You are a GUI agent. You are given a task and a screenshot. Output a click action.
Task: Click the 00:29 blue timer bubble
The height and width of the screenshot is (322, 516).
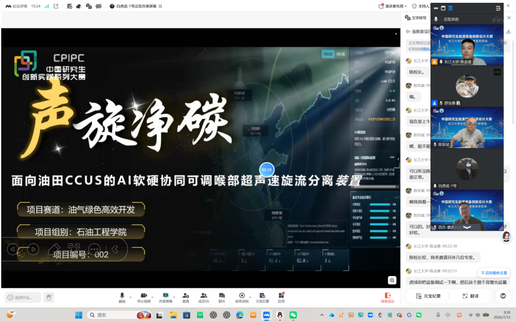267,170
